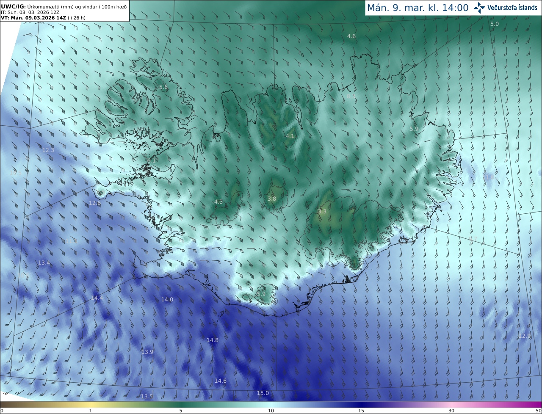Click the Veðurstofa Íslands logo icon
542x414 pixels.
479,8
